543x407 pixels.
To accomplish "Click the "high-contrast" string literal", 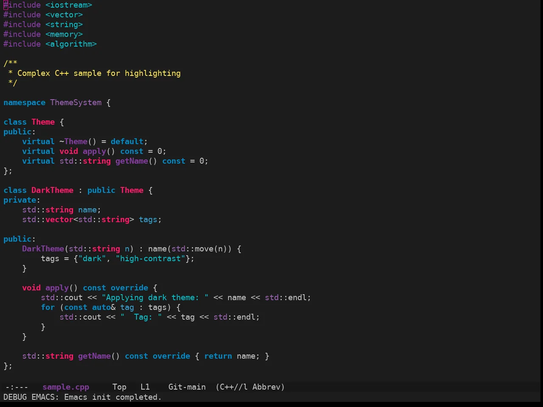I will pyautogui.click(x=151, y=259).
